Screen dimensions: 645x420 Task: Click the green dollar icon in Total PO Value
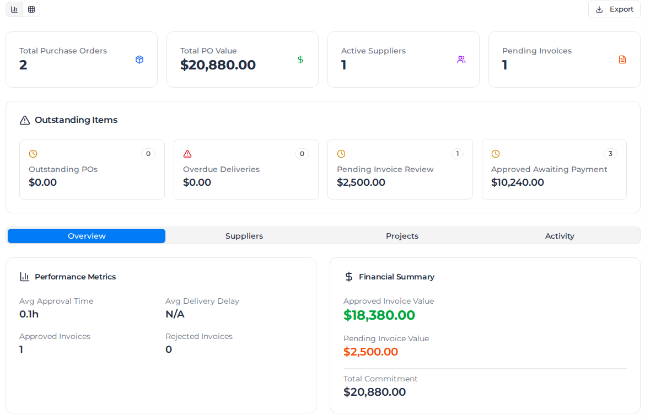click(x=300, y=60)
